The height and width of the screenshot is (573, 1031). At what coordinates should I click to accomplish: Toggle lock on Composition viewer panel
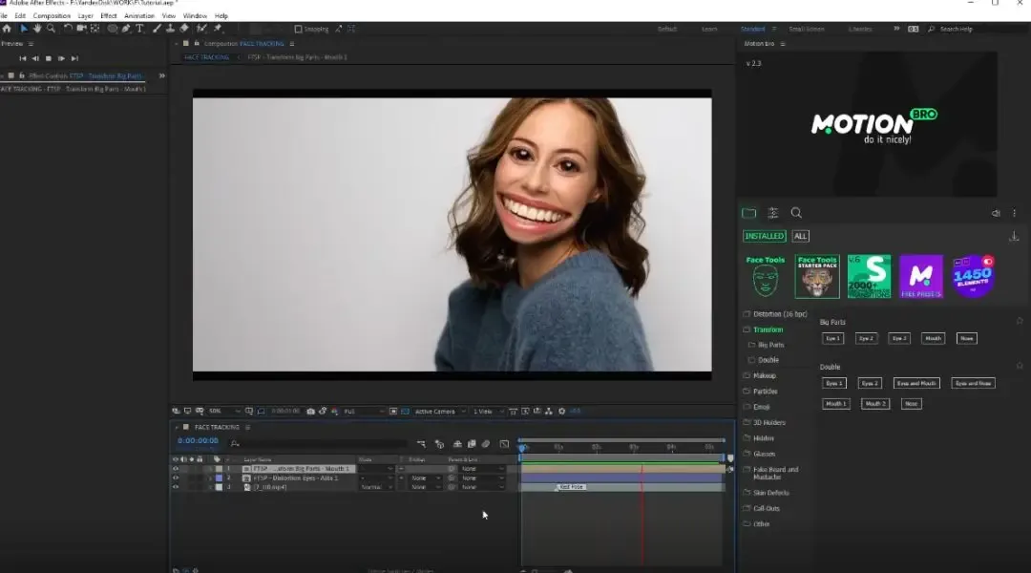(197, 43)
